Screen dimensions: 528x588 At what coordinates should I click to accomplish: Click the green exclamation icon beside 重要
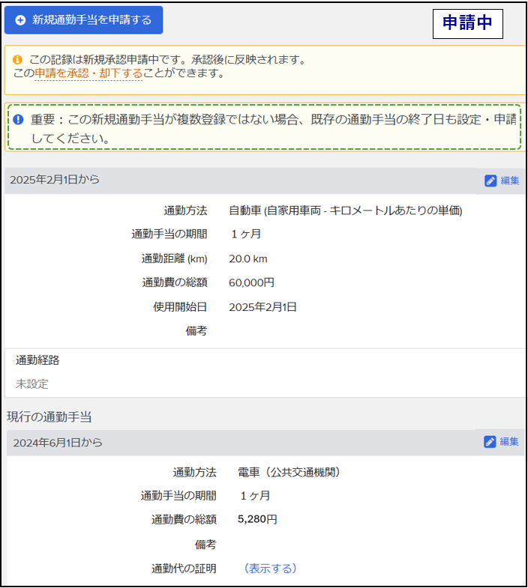pos(19,120)
